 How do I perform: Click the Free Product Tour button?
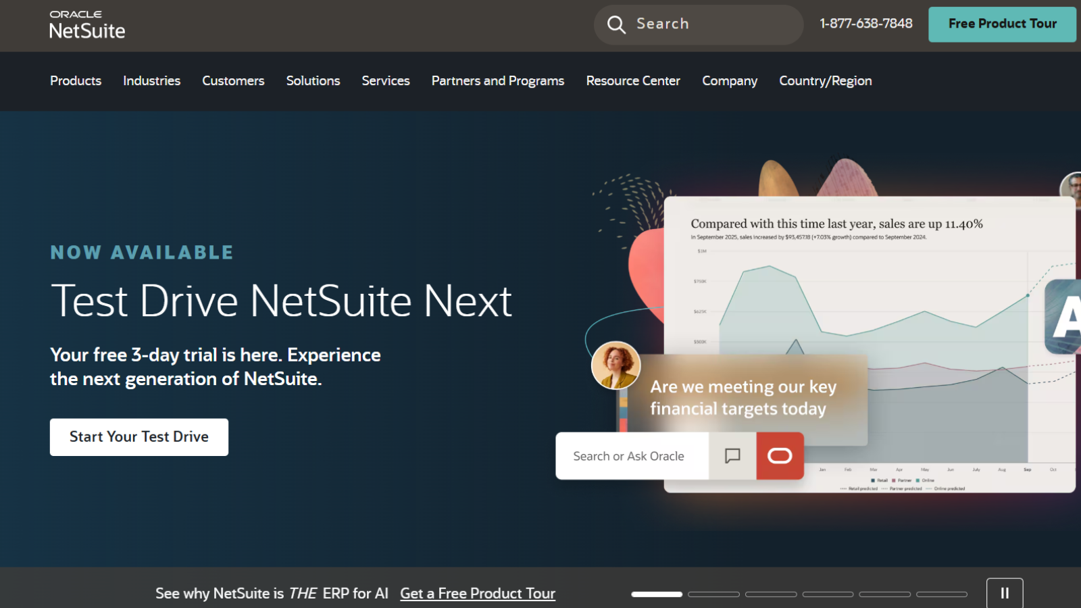point(1002,24)
